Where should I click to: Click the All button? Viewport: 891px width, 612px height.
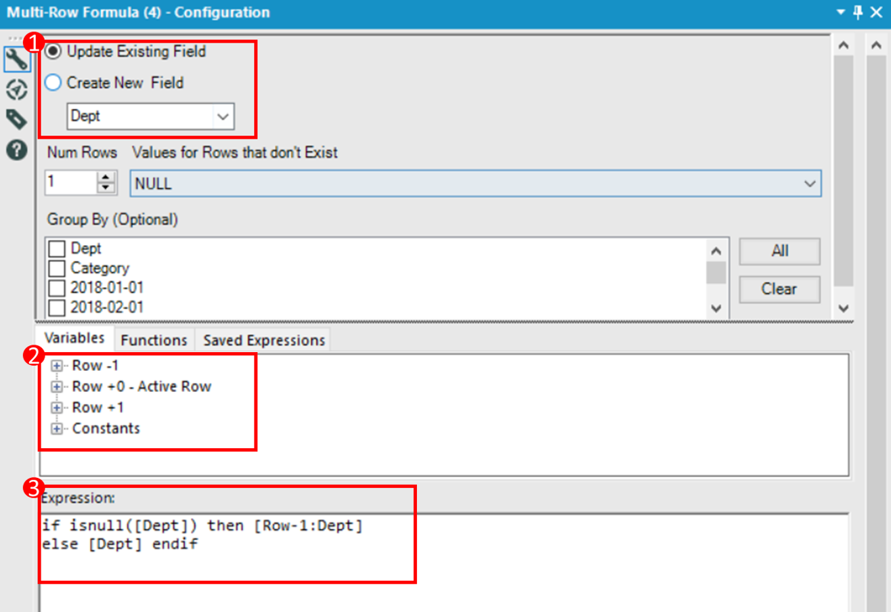780,251
